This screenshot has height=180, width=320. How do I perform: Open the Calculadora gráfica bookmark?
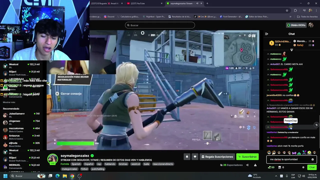coord(128,17)
